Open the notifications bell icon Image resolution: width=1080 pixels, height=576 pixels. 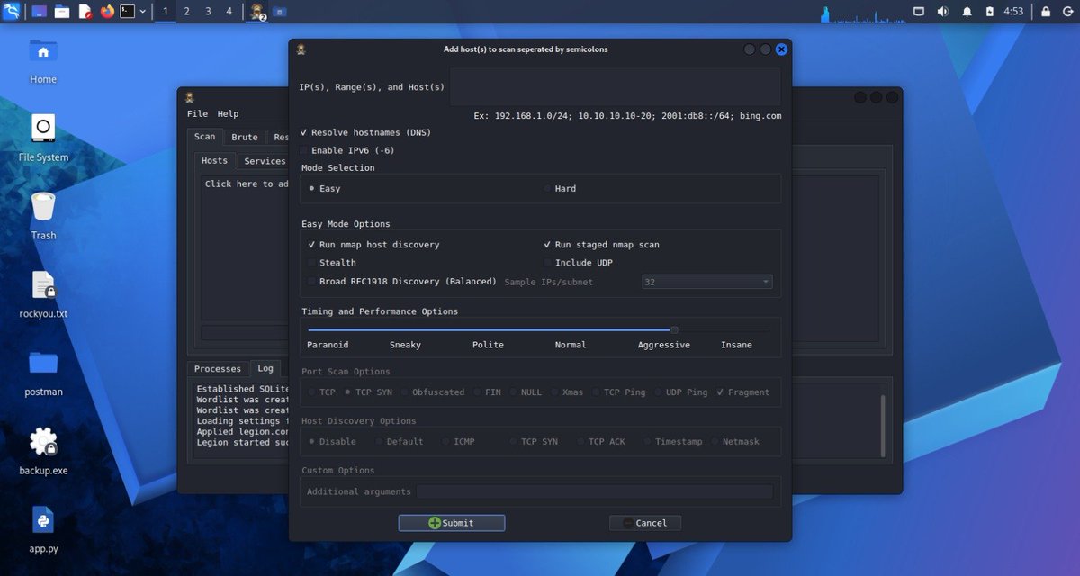(x=967, y=12)
